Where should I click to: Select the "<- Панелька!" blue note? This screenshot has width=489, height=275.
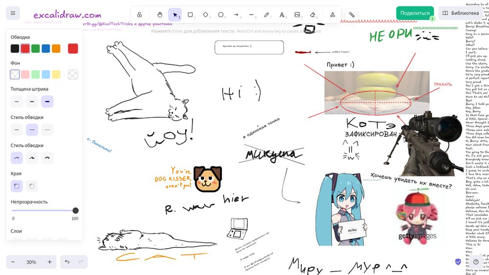(99, 145)
